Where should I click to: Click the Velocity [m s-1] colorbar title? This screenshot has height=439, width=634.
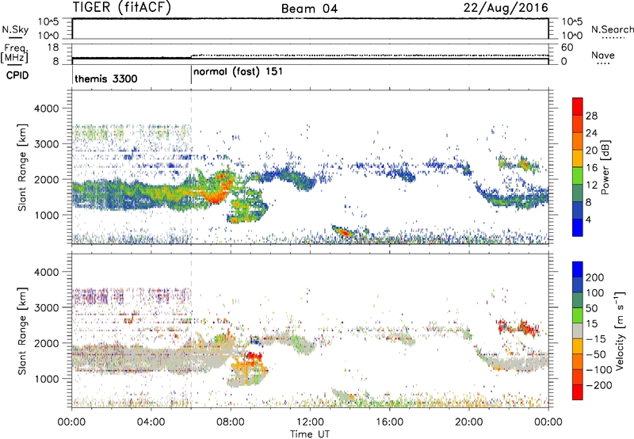pyautogui.click(x=620, y=331)
